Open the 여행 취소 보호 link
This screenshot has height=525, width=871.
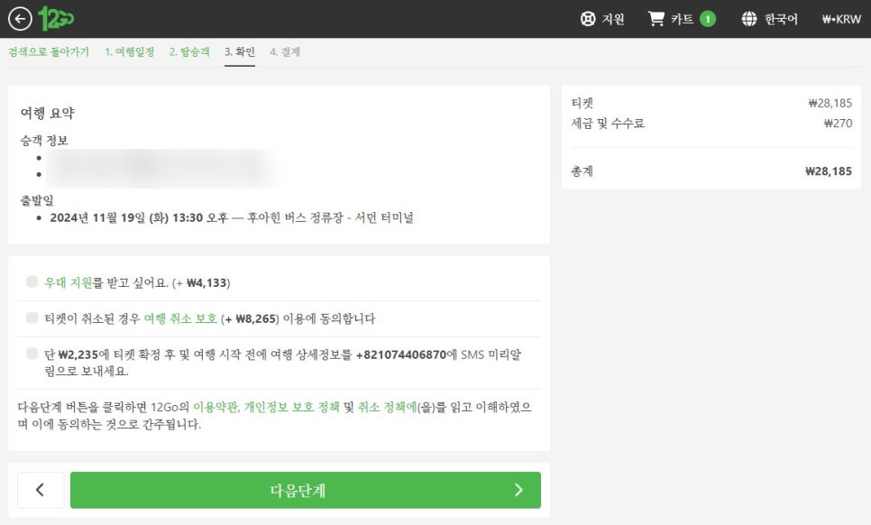tap(180, 318)
